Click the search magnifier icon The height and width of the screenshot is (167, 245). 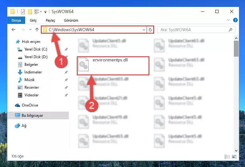point(230,30)
